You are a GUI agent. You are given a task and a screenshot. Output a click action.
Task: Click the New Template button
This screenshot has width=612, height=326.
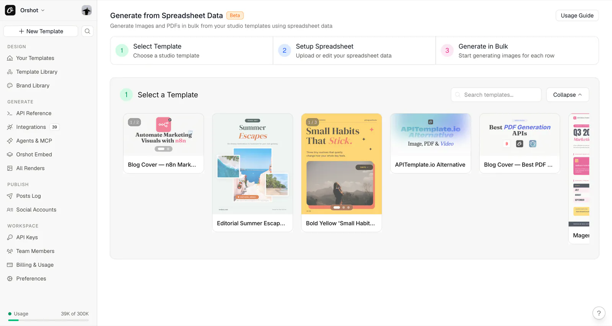(41, 31)
